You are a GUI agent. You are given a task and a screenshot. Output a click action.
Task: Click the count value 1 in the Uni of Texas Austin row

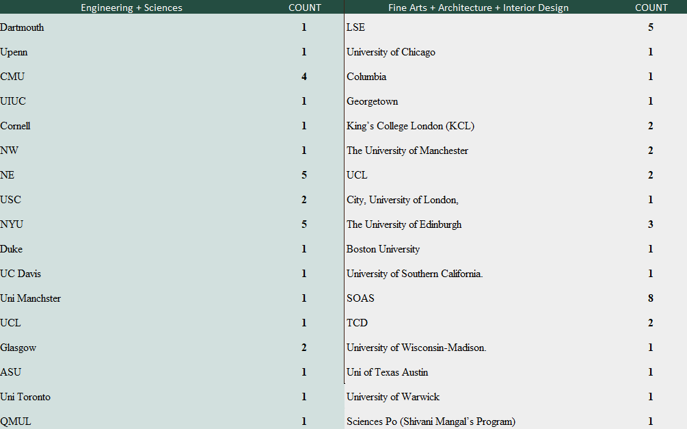pyautogui.click(x=651, y=372)
